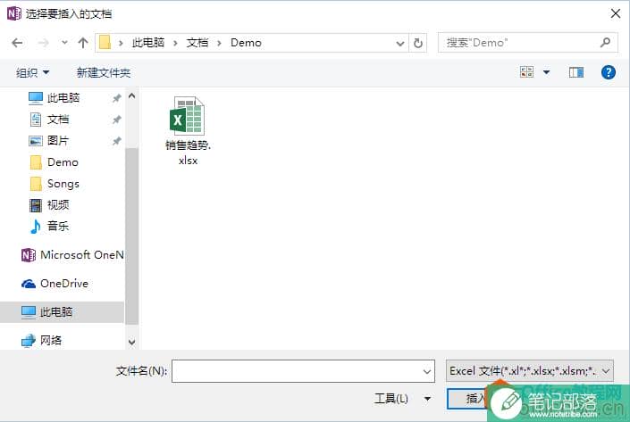Viewport: 630px width, 422px height.
Task: Open the 工具(L) menu
Action: tap(391, 398)
